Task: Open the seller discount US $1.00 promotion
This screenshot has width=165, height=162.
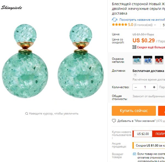Action: [149, 145]
